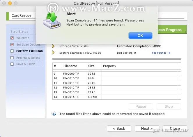
Task: Click the 24 kB size cell of File0013
Action: pos(94,92)
